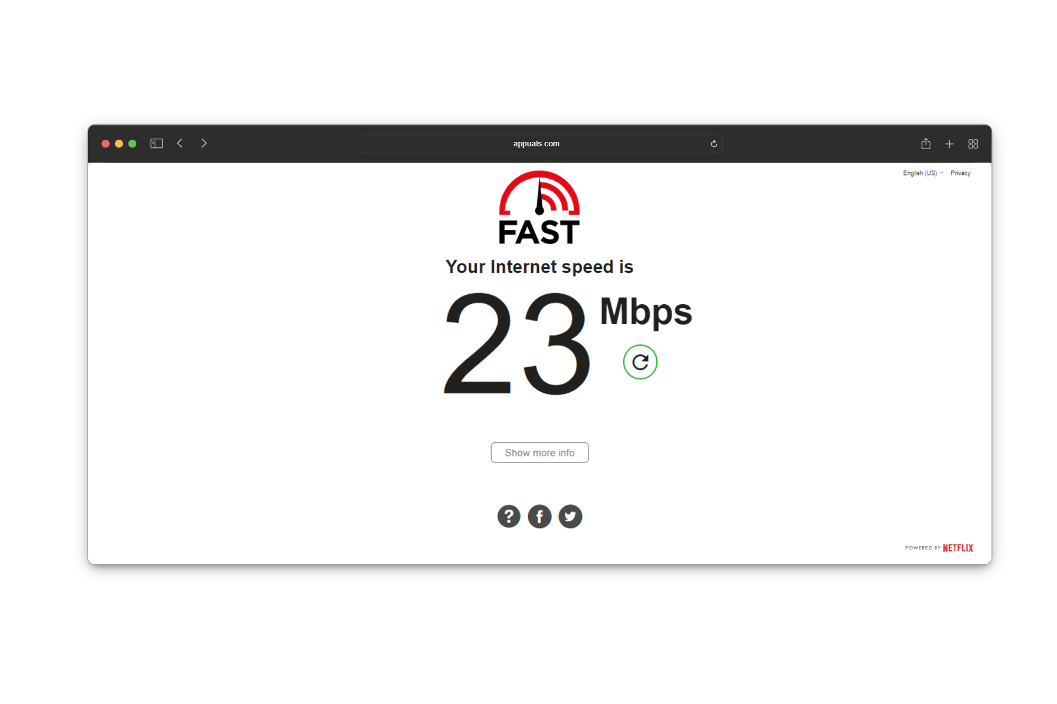1057x704 pixels.
Task: Click the green speed test restart icon
Action: click(640, 362)
